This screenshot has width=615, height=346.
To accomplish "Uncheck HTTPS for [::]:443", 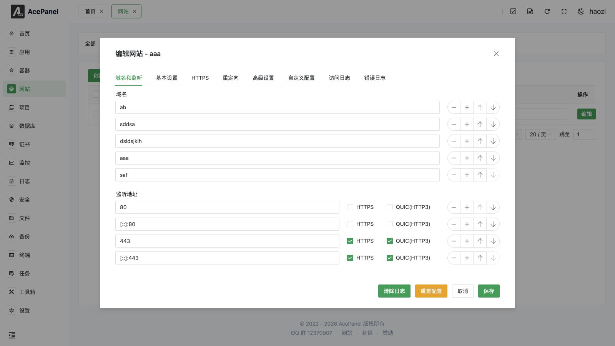I will point(350,258).
